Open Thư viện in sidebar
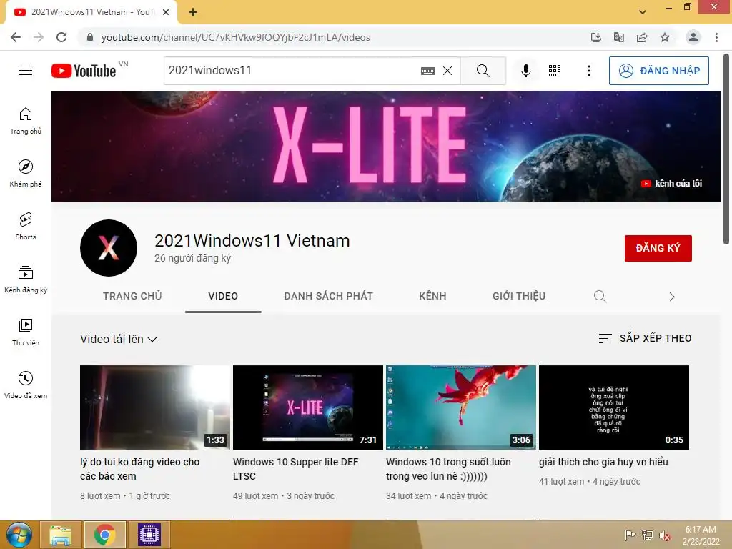This screenshot has height=549, width=732. [26, 332]
